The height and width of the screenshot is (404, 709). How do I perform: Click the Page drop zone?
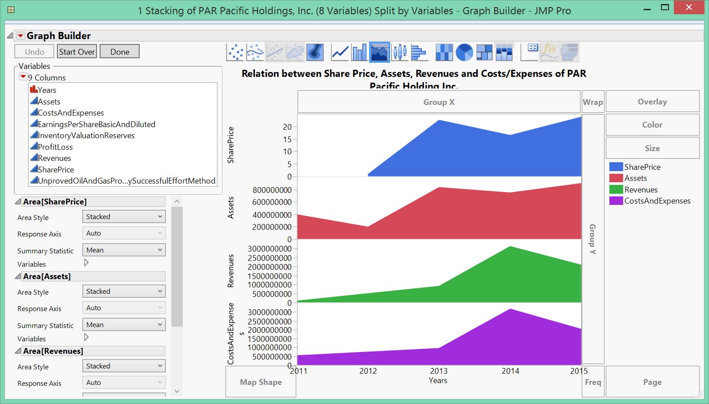click(x=653, y=382)
